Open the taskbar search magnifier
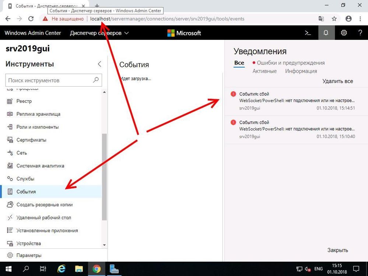Screen dimensions: 368x276 tap(26, 269)
